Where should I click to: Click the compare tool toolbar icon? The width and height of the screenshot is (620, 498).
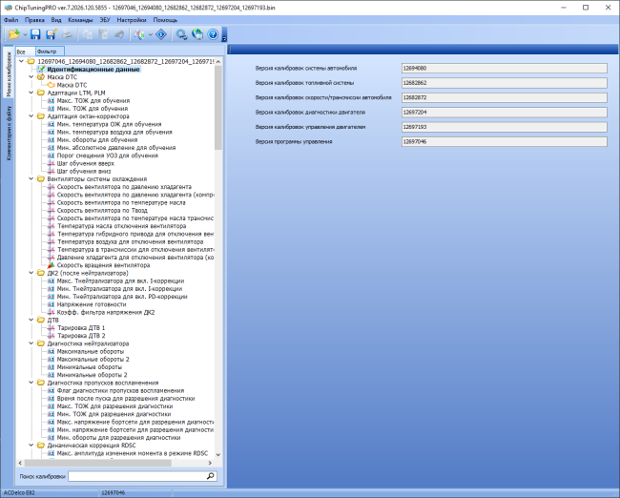click(139, 34)
